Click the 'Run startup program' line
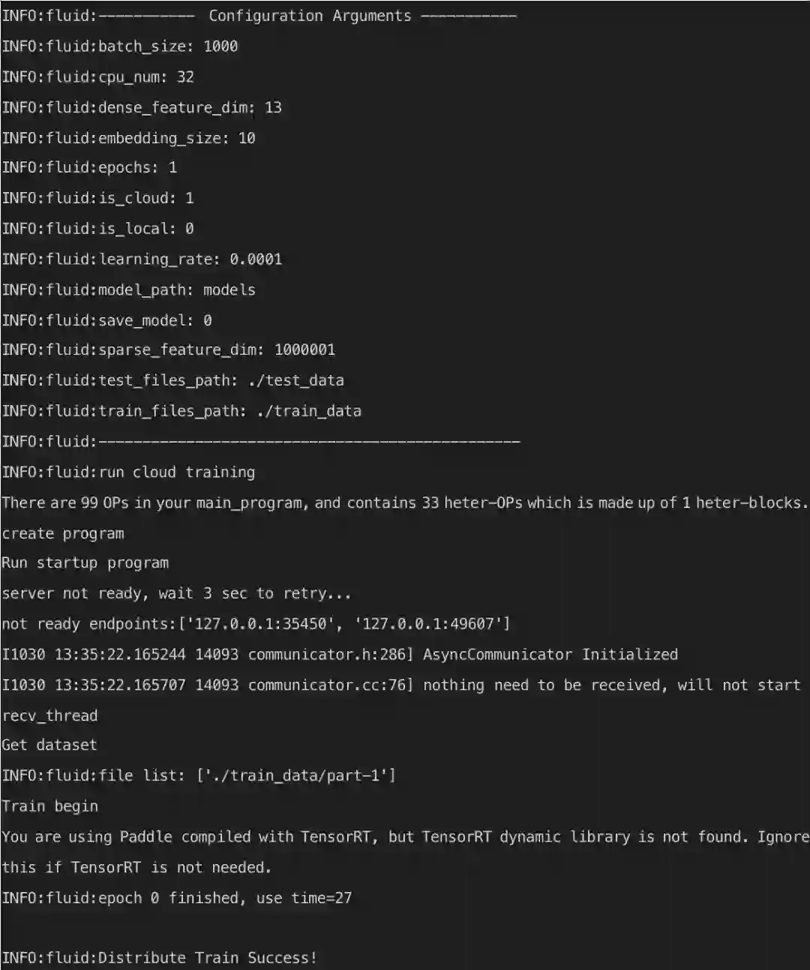The image size is (810, 970). click(x=85, y=563)
